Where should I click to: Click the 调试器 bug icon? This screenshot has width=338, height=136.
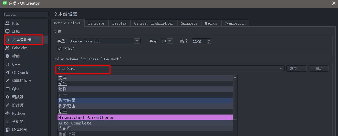pyautogui.click(x=7, y=97)
